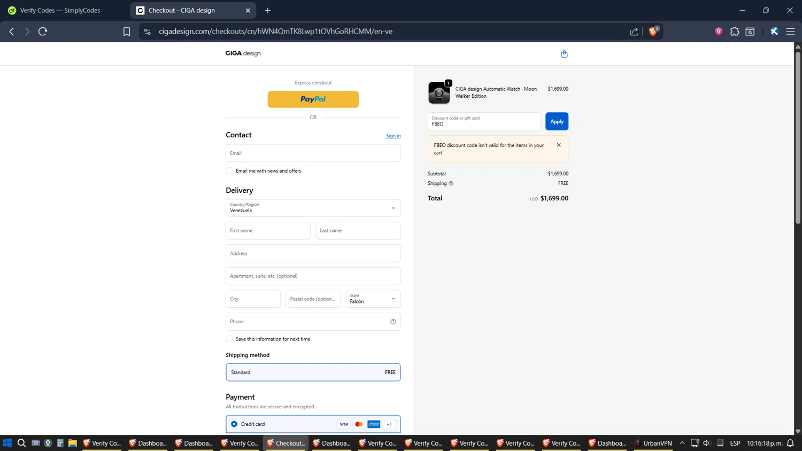The width and height of the screenshot is (802, 451).
Task: Open the browser hamburger menu
Action: (790, 32)
